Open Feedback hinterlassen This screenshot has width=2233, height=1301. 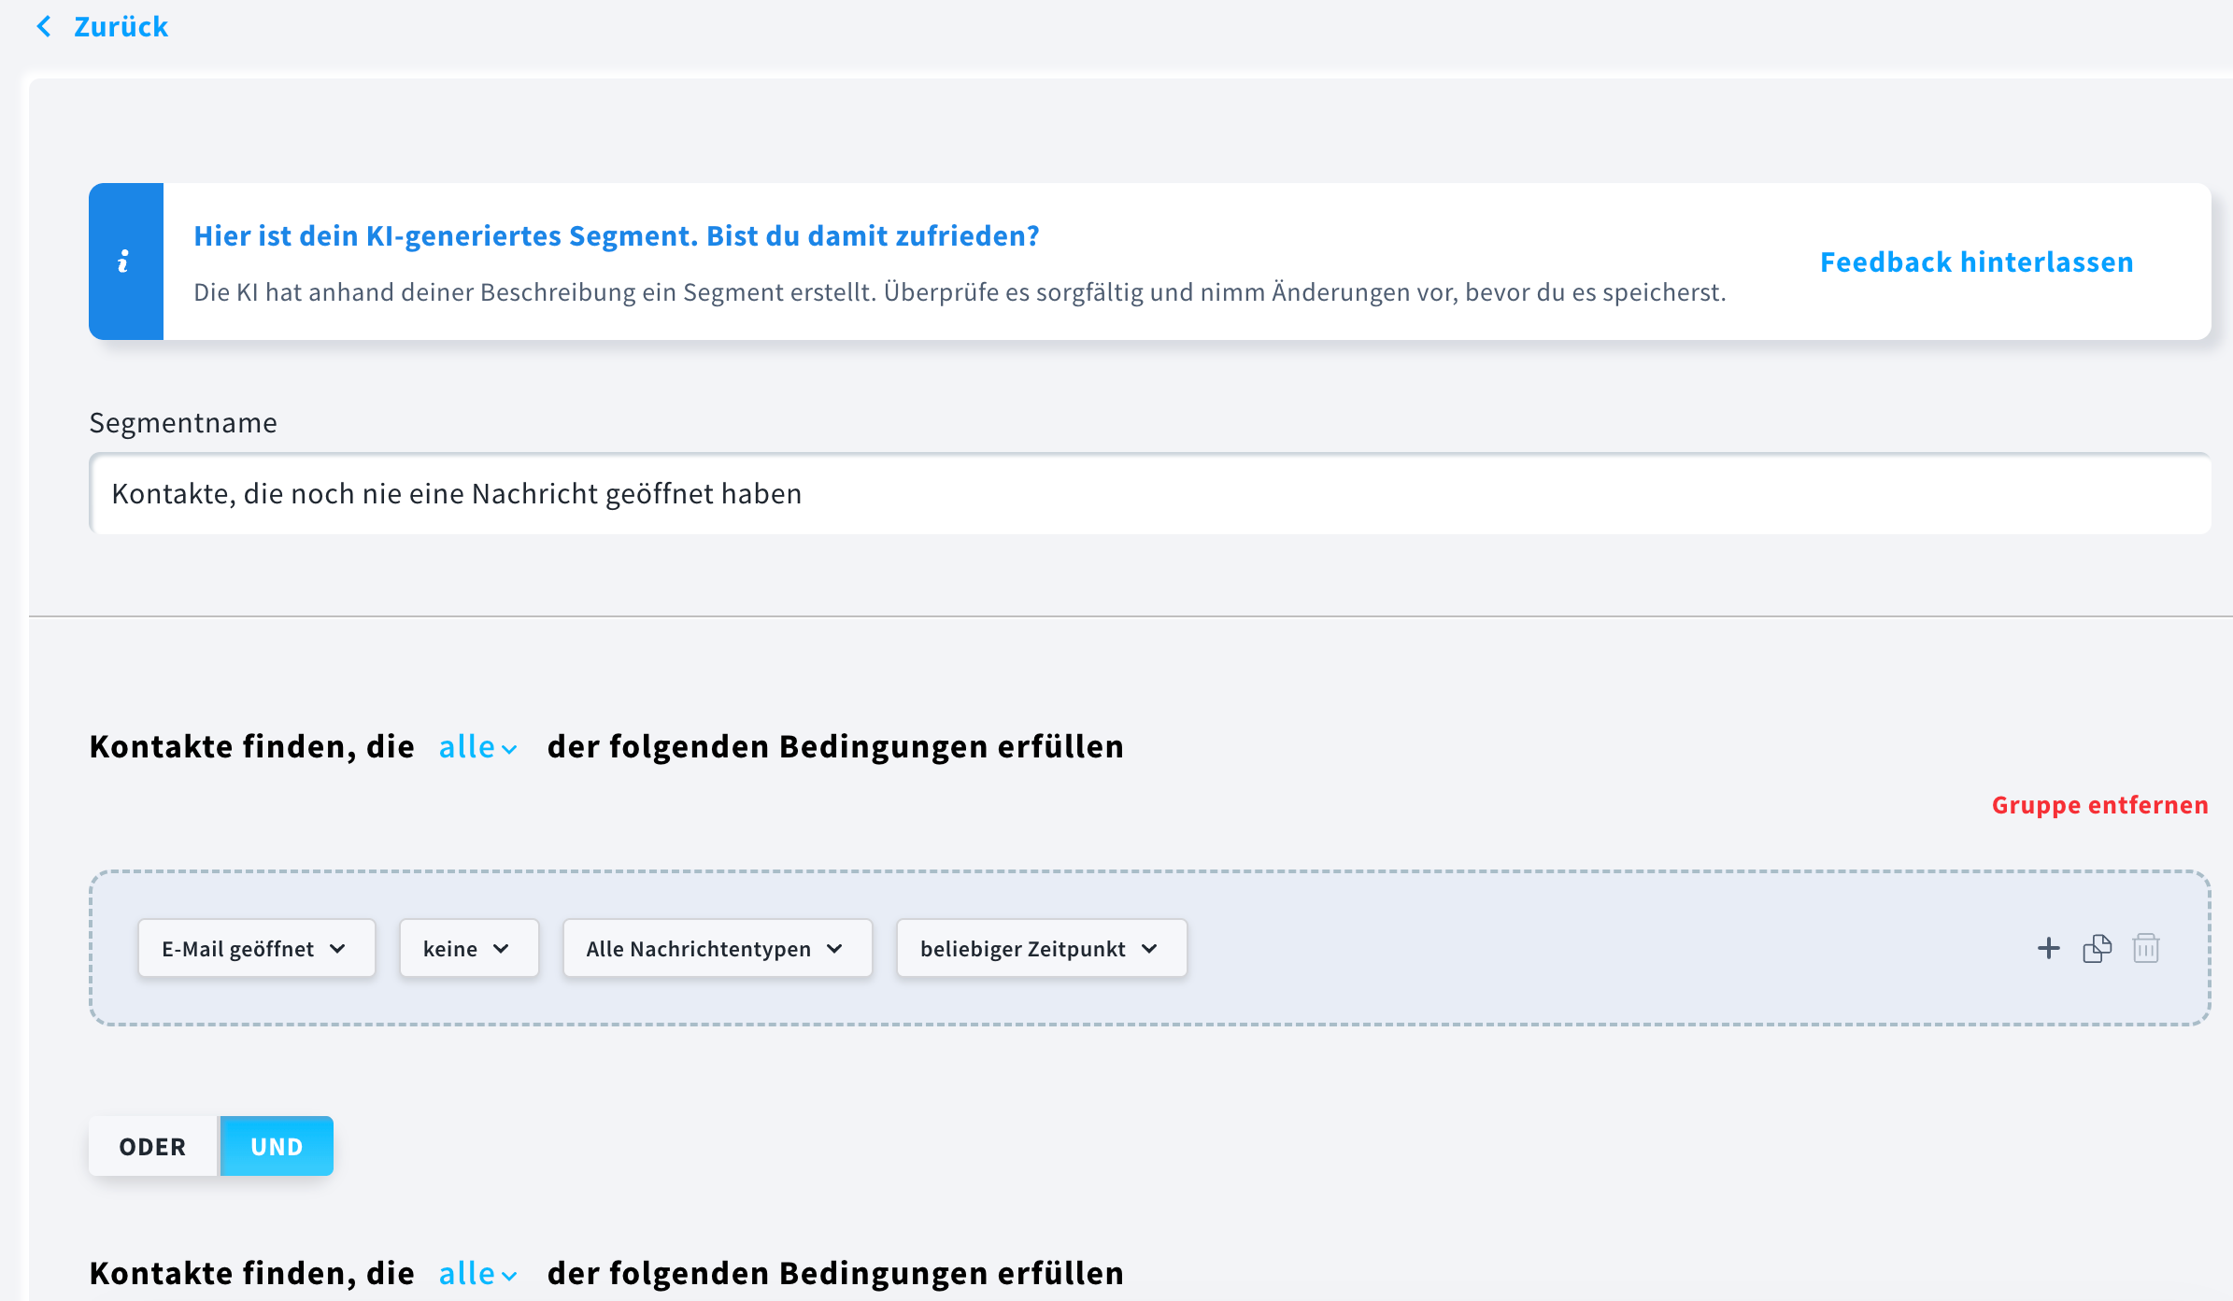[x=1975, y=262]
